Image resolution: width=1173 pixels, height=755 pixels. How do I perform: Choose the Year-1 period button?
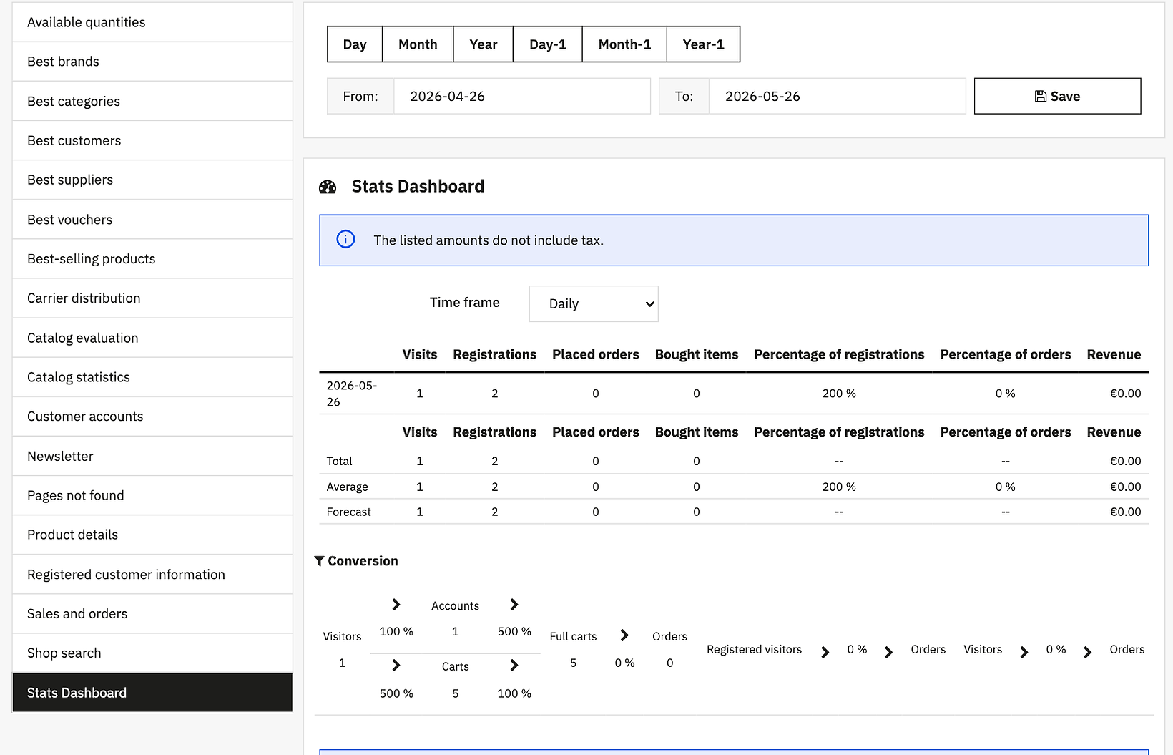click(704, 44)
